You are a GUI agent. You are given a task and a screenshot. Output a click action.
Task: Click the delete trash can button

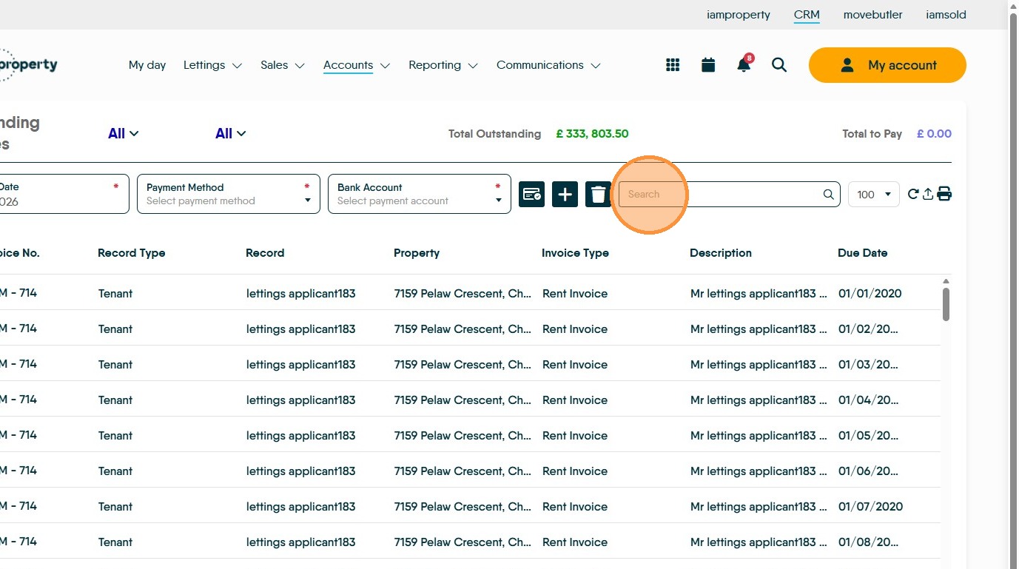[598, 195]
